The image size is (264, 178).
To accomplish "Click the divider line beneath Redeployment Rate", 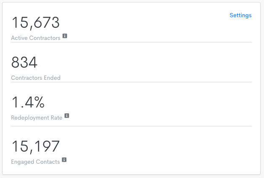I will 131,126.
